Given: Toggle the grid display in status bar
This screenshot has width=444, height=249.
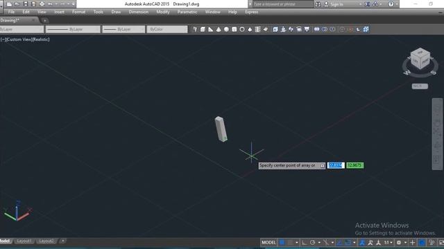Looking at the screenshot, I should (282, 243).
